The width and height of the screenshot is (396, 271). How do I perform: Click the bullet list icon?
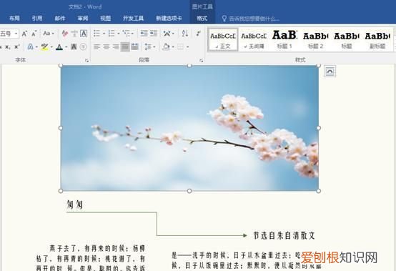96,34
